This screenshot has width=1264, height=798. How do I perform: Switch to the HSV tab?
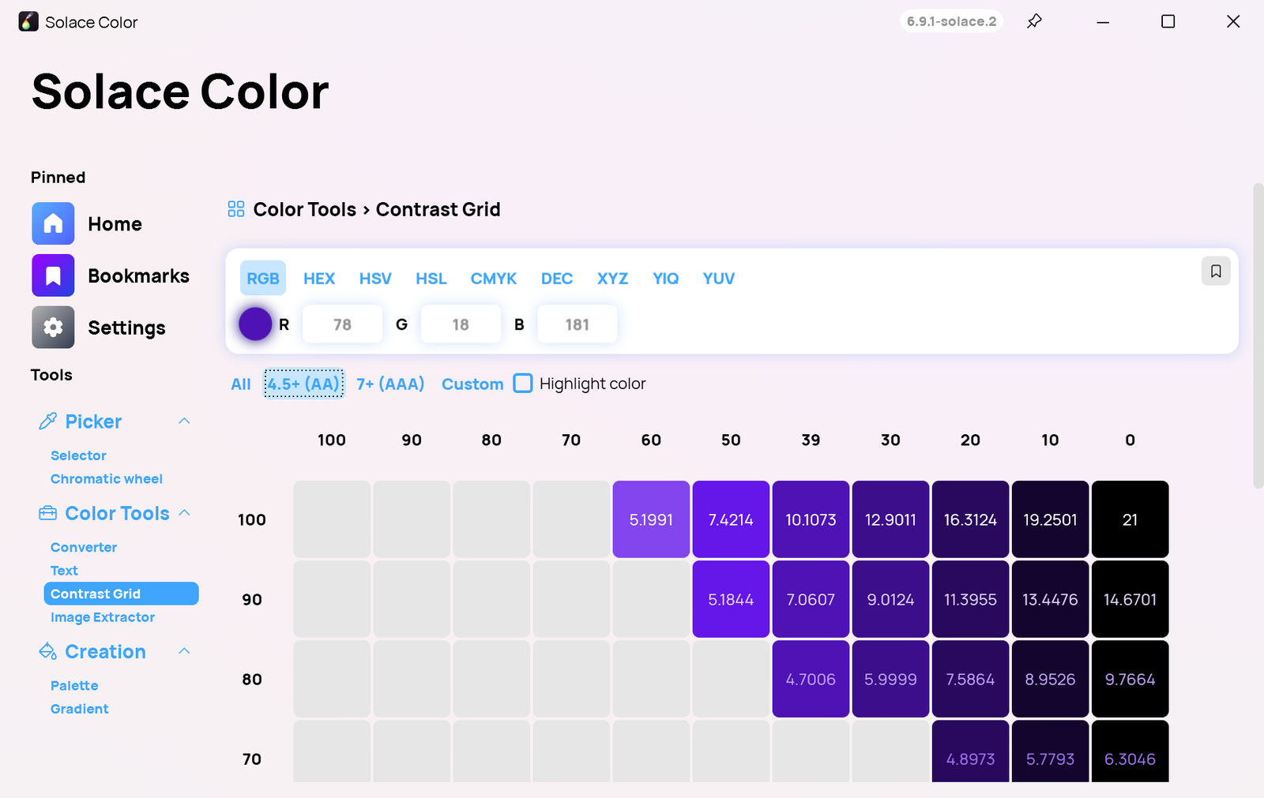[x=375, y=278]
